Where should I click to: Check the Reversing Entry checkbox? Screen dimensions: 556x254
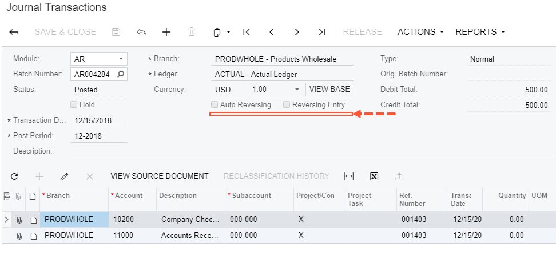click(x=287, y=105)
